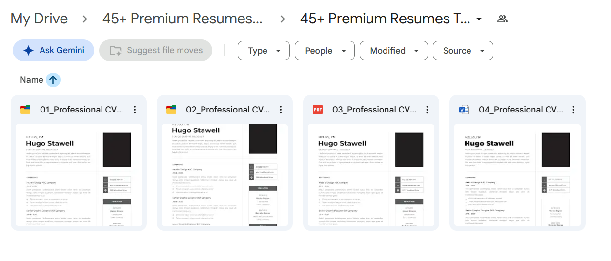This screenshot has width=611, height=261.
Task: Click the folder icon in Suggest file moves
Action: click(x=116, y=51)
